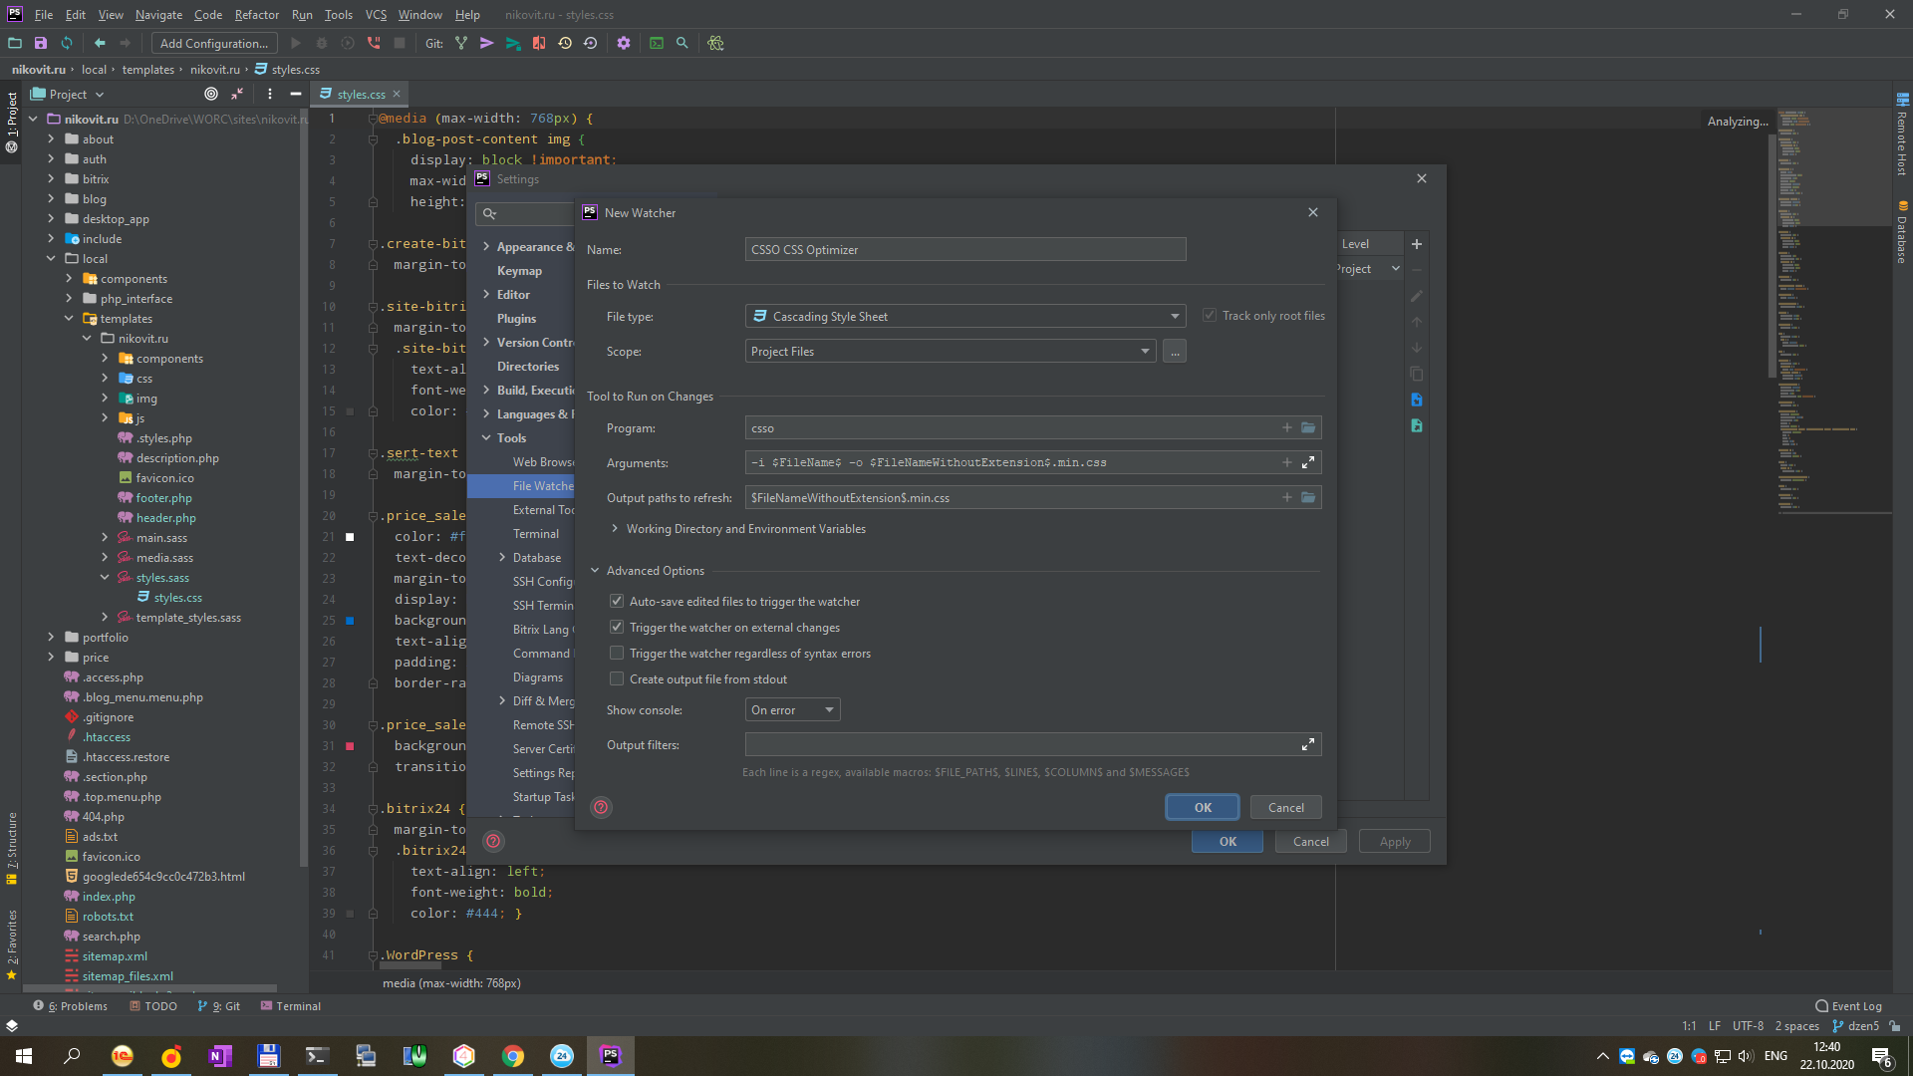The image size is (1913, 1076).
Task: Click the Git push icon in toolbar
Action: point(513,43)
